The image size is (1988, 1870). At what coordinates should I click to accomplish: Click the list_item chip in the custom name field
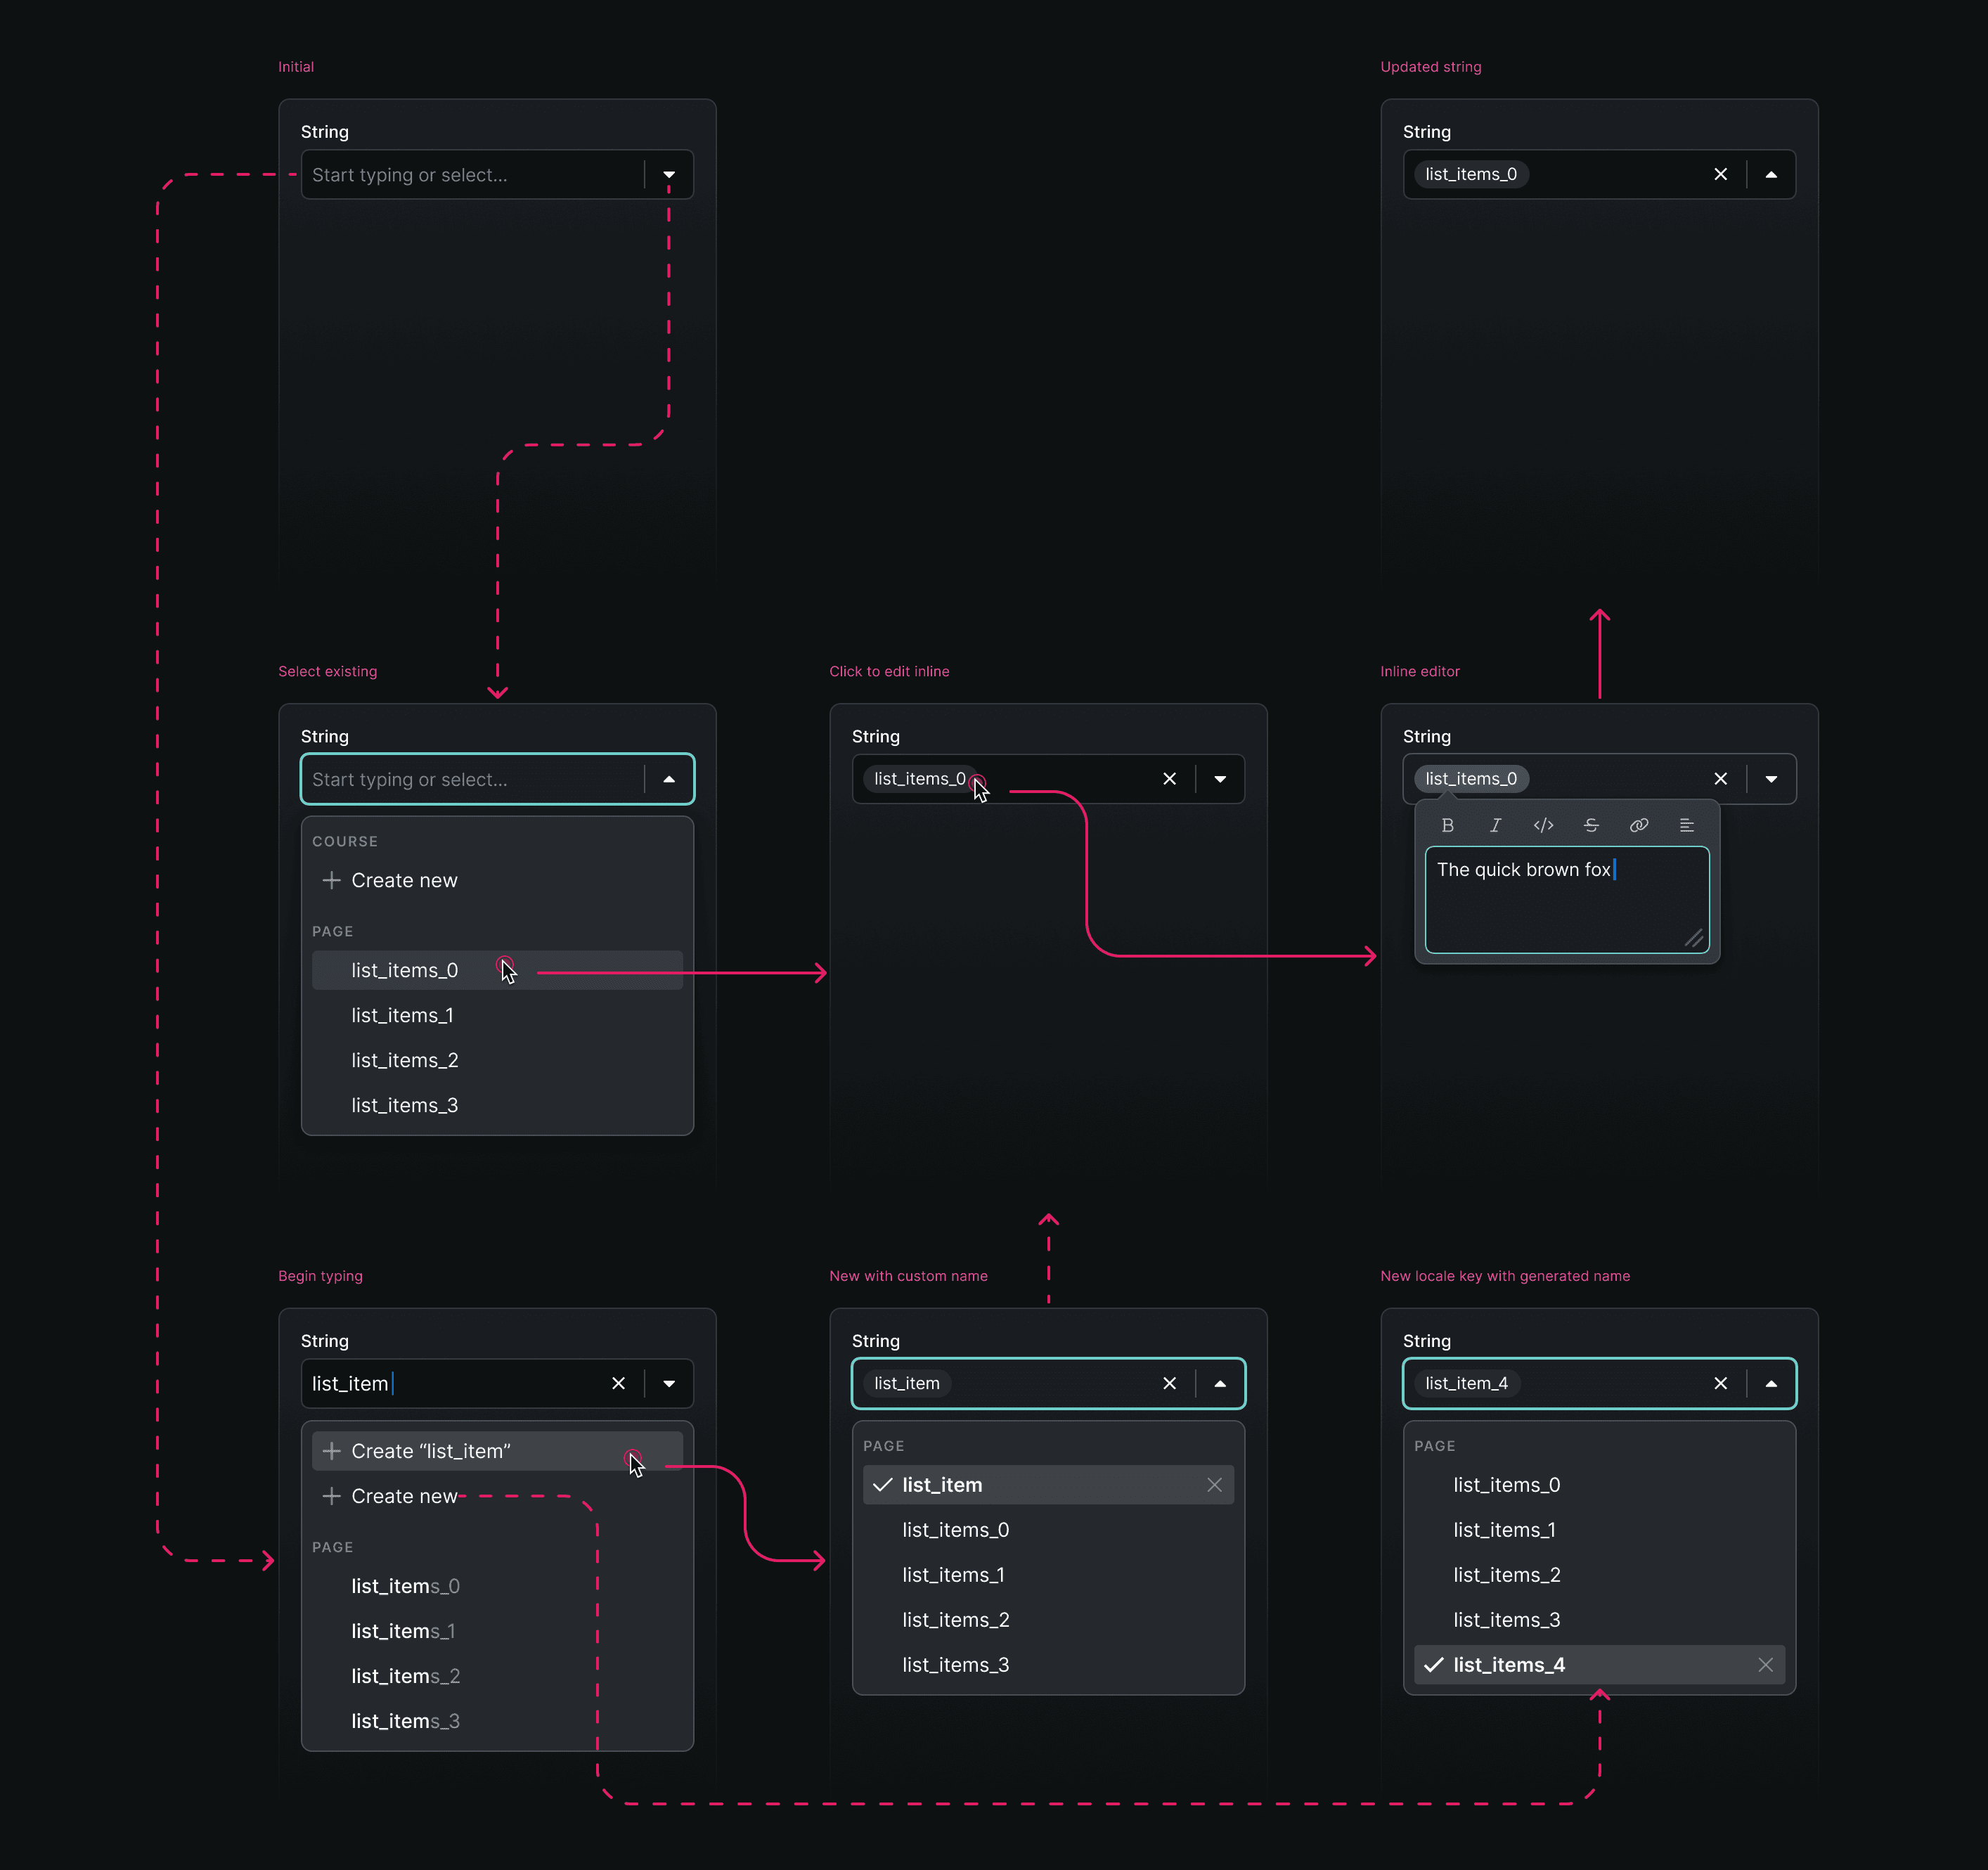pyautogui.click(x=907, y=1383)
